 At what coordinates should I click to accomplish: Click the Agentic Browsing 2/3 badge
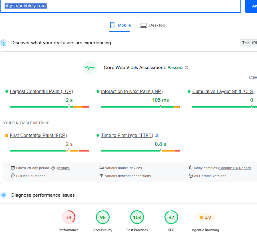click(x=206, y=217)
